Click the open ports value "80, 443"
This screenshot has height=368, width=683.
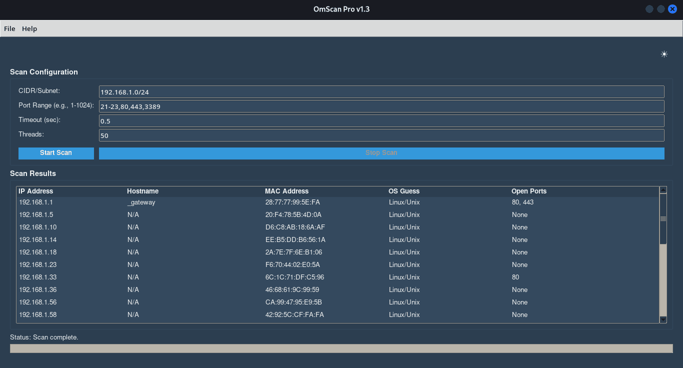click(x=522, y=202)
